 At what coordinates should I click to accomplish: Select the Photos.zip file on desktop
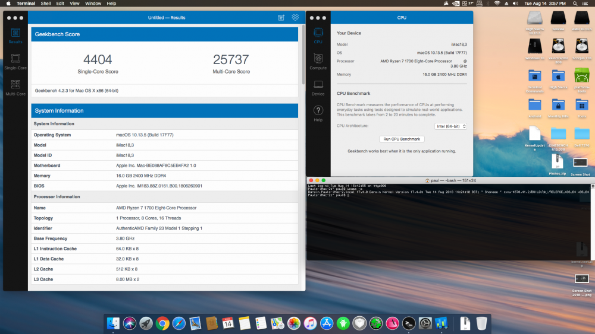click(x=558, y=165)
